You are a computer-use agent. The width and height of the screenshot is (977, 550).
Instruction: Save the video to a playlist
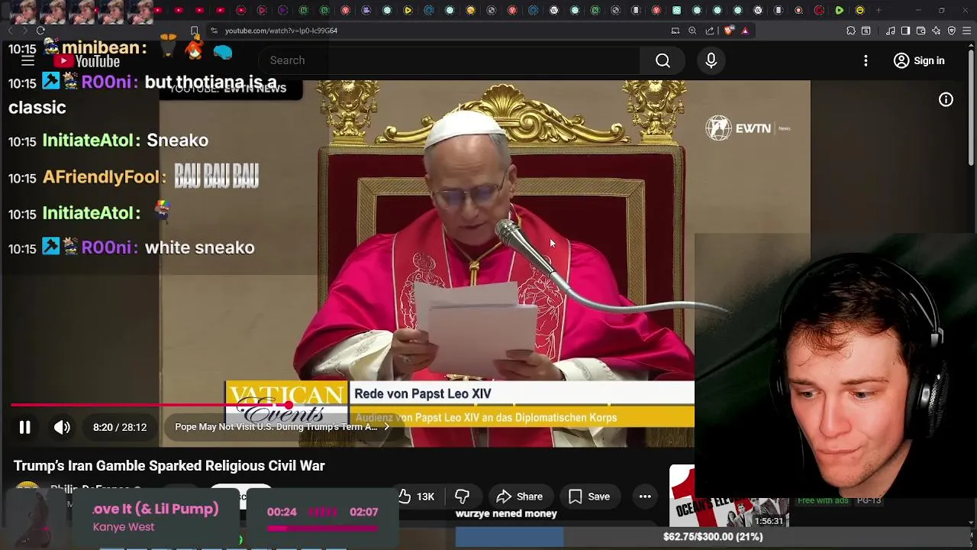588,497
